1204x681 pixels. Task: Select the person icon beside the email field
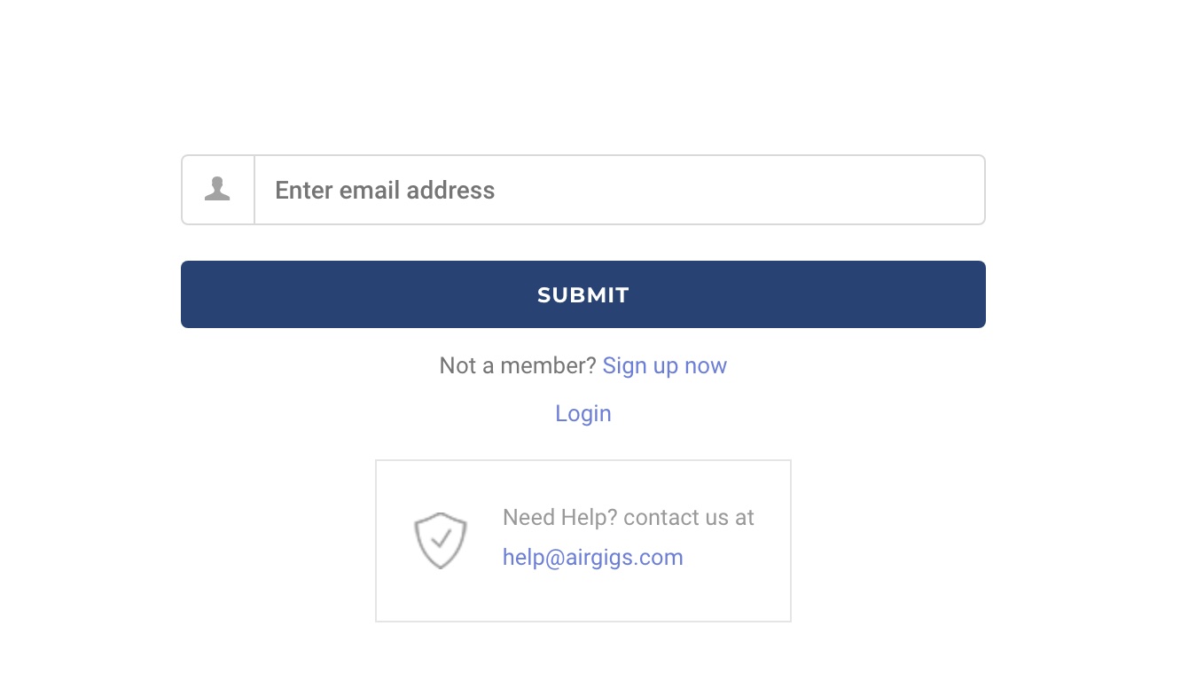[217, 189]
